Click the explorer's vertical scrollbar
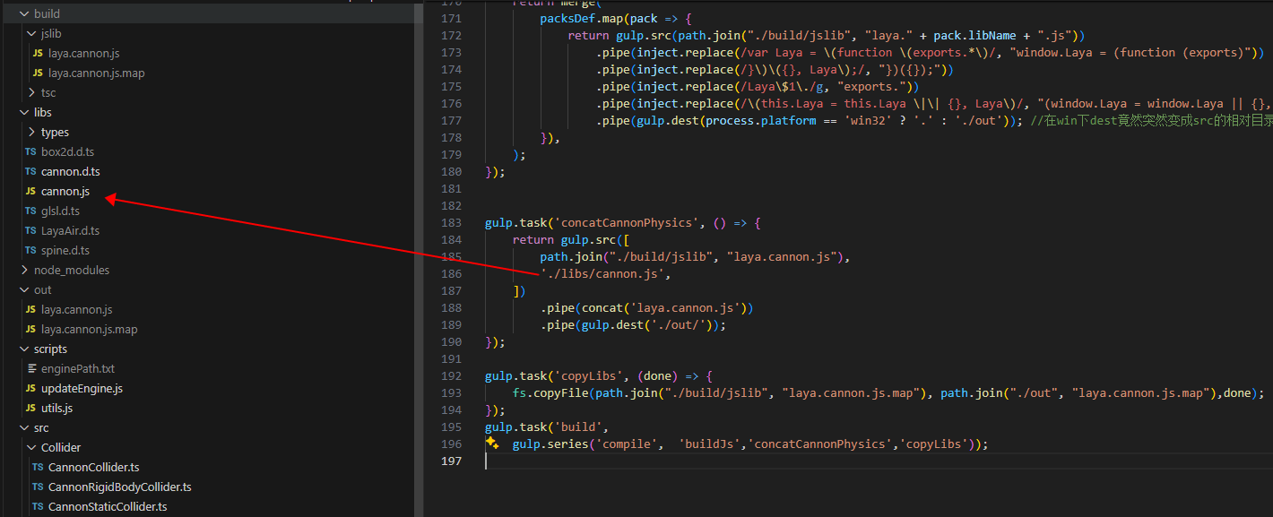This screenshot has height=517, width=1273. click(x=418, y=260)
